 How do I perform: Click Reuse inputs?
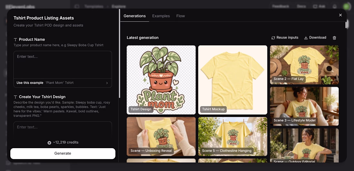(285, 38)
